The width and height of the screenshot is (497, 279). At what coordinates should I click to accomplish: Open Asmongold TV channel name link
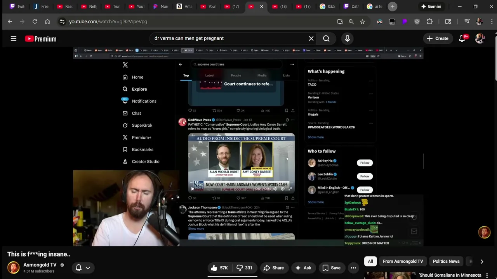[x=40, y=265]
